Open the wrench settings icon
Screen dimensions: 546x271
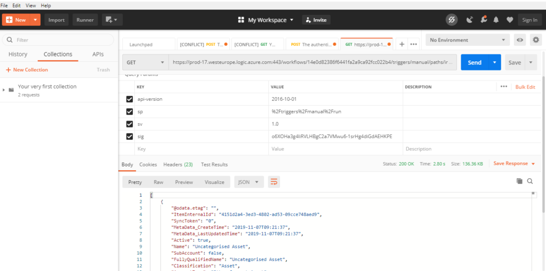[483, 20]
